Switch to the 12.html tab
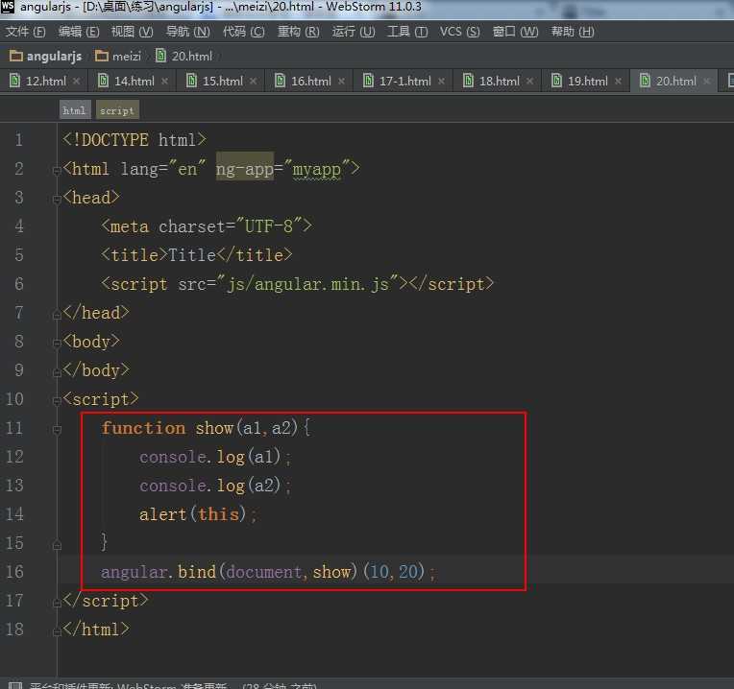The width and height of the screenshot is (734, 689). pyautogui.click(x=46, y=81)
